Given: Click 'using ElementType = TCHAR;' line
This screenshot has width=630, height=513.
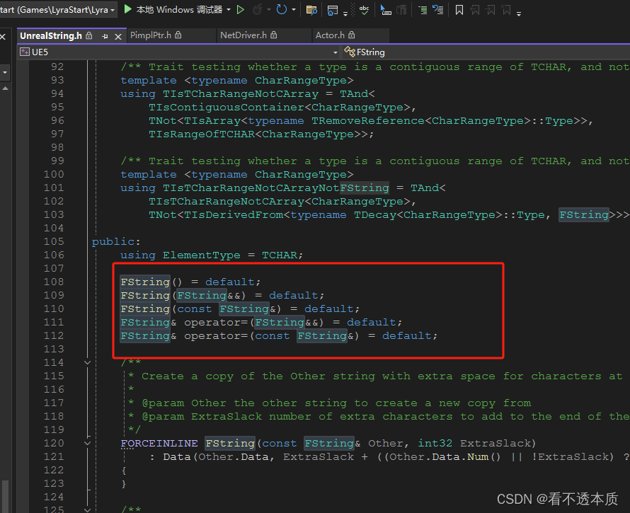Looking at the screenshot, I should (x=212, y=255).
